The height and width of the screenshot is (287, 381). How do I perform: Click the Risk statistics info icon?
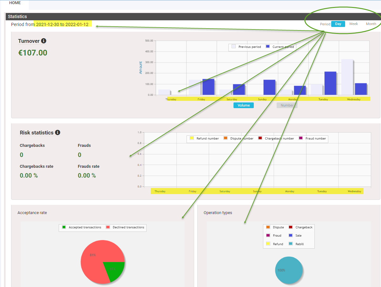click(x=57, y=133)
